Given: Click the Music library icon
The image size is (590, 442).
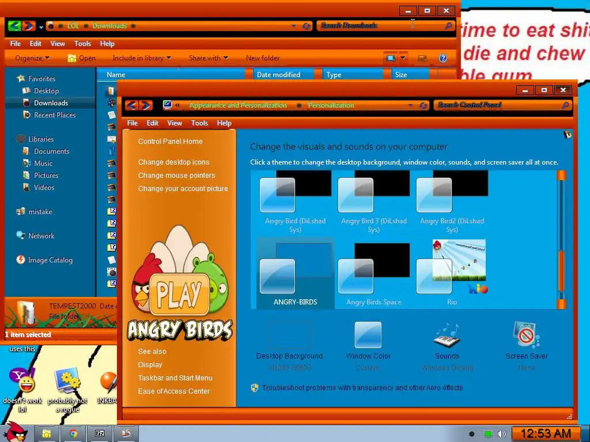Looking at the screenshot, I should point(26,163).
